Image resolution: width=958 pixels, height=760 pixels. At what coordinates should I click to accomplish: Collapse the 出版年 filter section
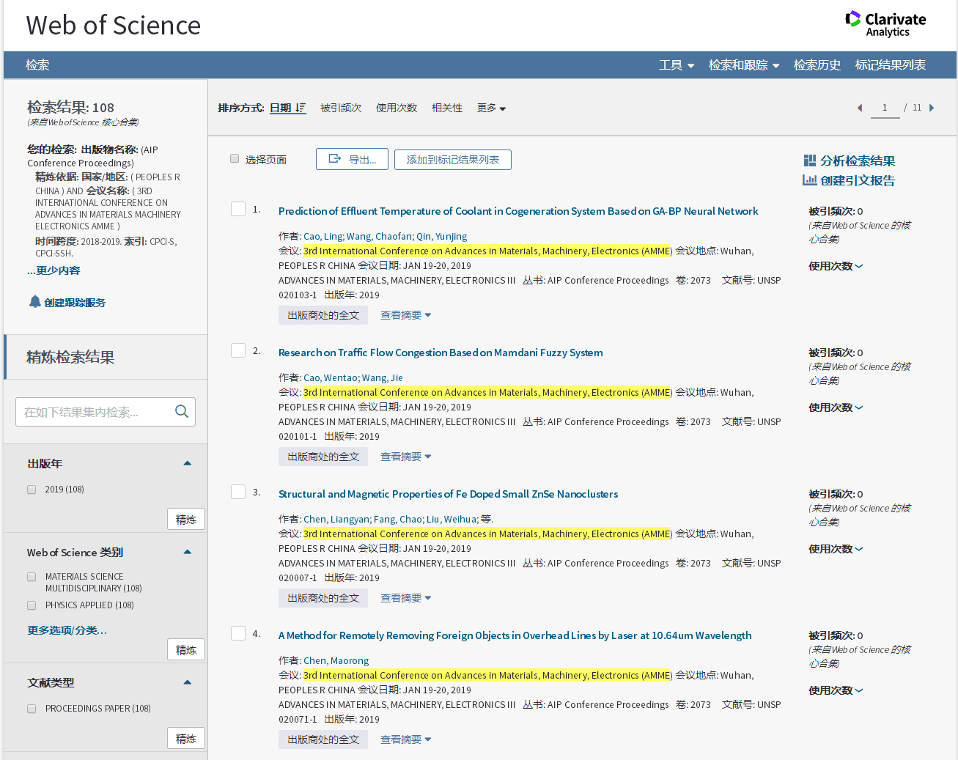[x=187, y=463]
